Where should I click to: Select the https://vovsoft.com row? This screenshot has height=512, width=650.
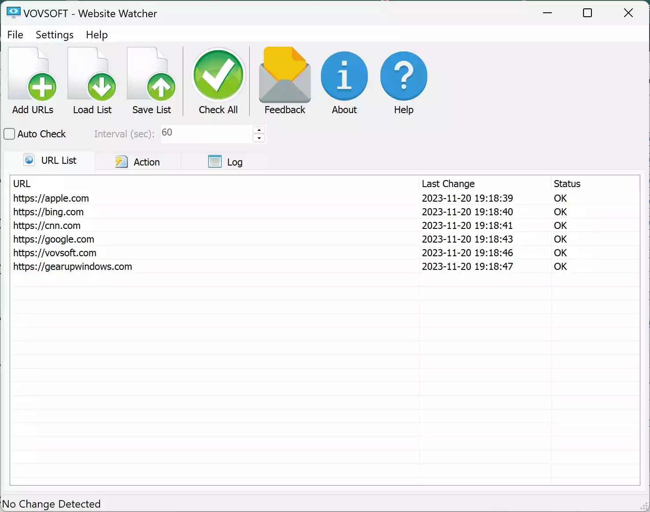[325, 253]
